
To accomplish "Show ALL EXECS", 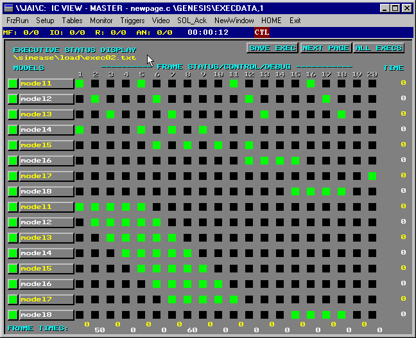I will pos(379,48).
